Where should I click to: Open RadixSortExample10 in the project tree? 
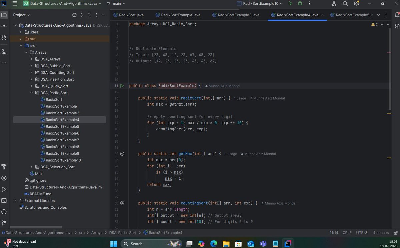pos(63,160)
